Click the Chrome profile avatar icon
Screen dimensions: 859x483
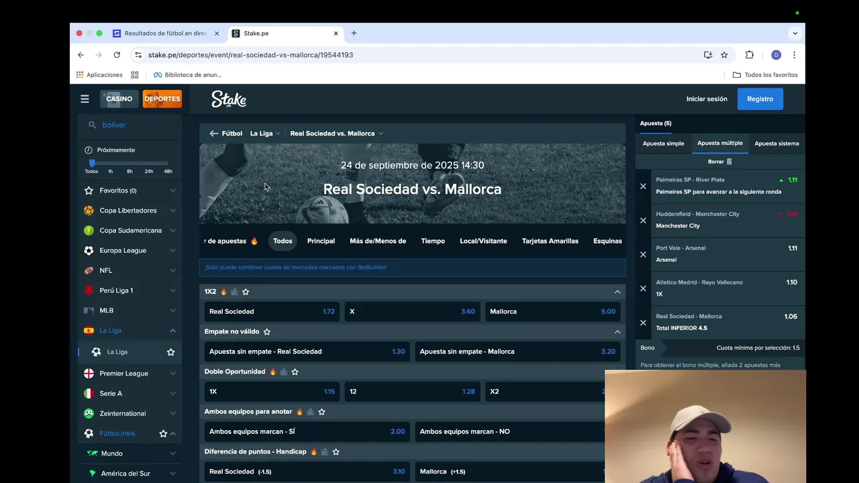click(776, 55)
